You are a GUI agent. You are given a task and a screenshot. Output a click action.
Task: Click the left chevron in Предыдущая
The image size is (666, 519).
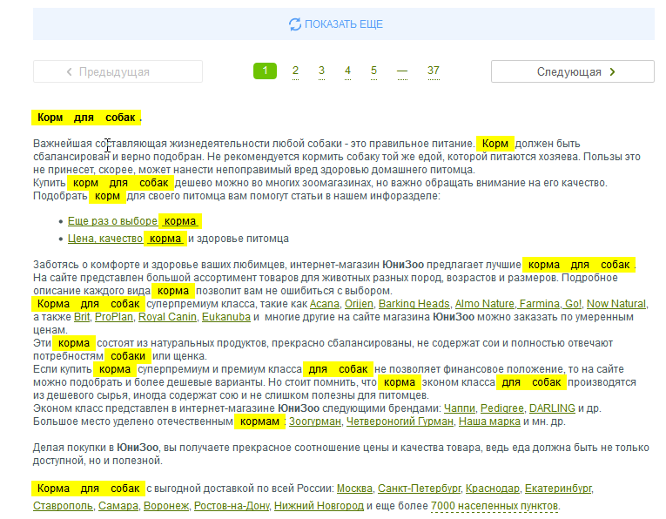click(70, 71)
